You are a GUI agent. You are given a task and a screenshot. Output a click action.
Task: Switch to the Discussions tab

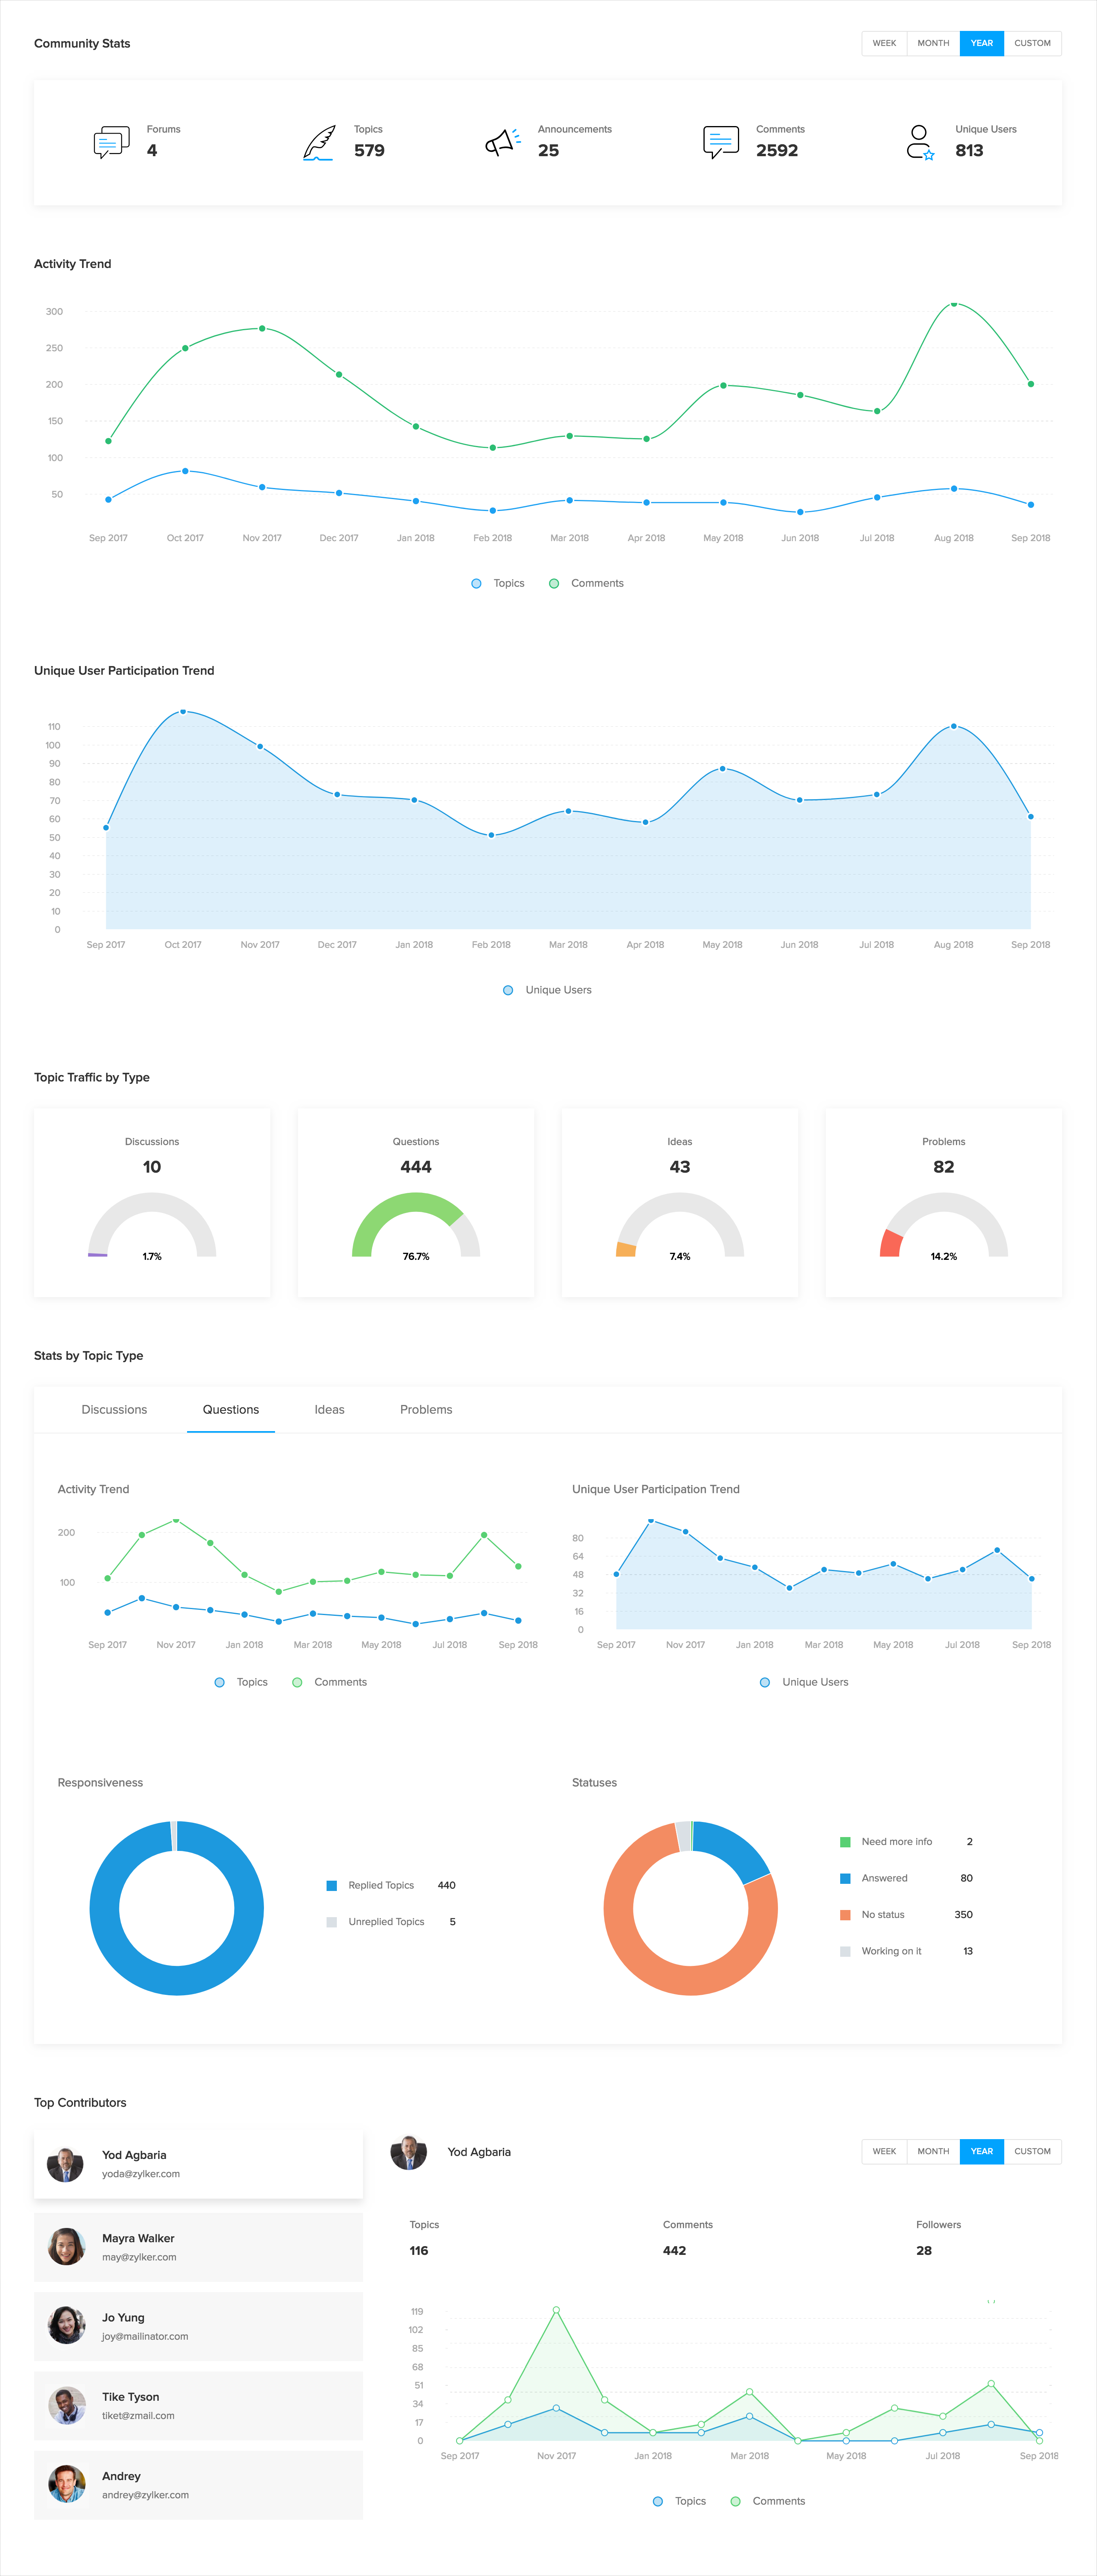114,1409
